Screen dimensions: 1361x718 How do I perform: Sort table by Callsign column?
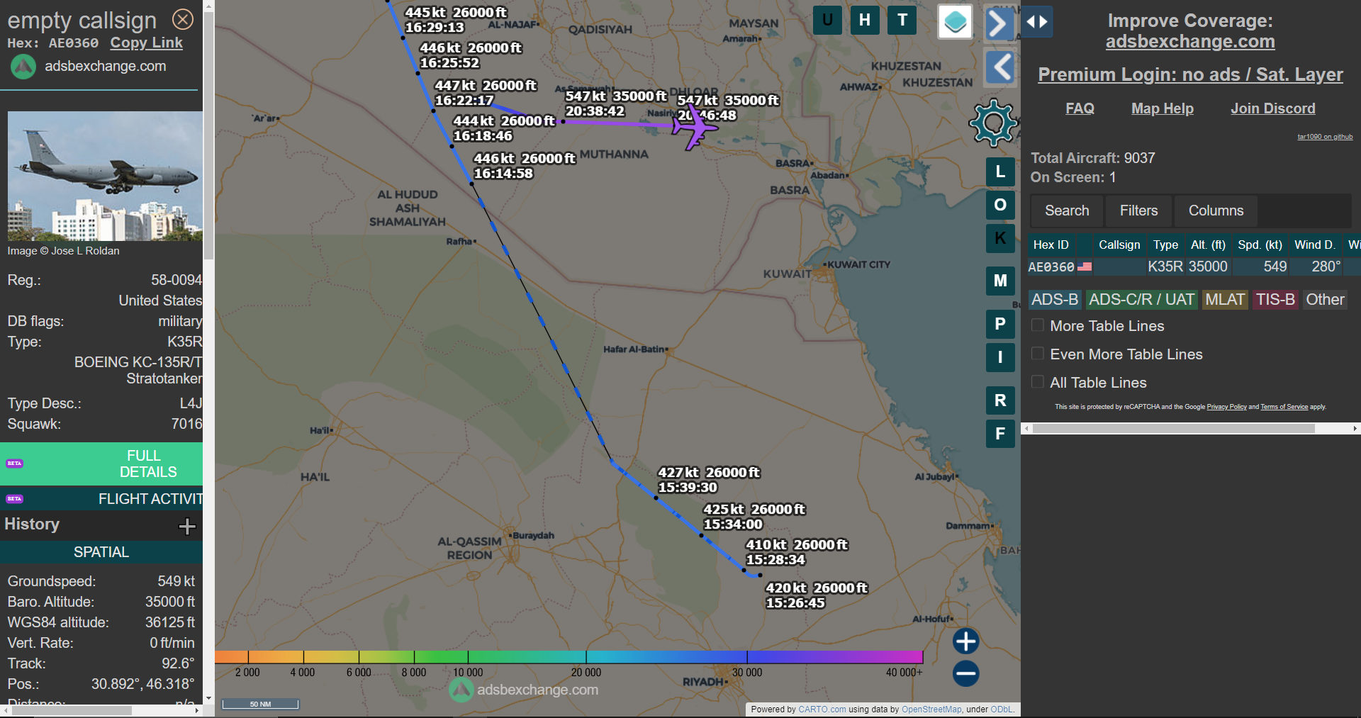1119,245
